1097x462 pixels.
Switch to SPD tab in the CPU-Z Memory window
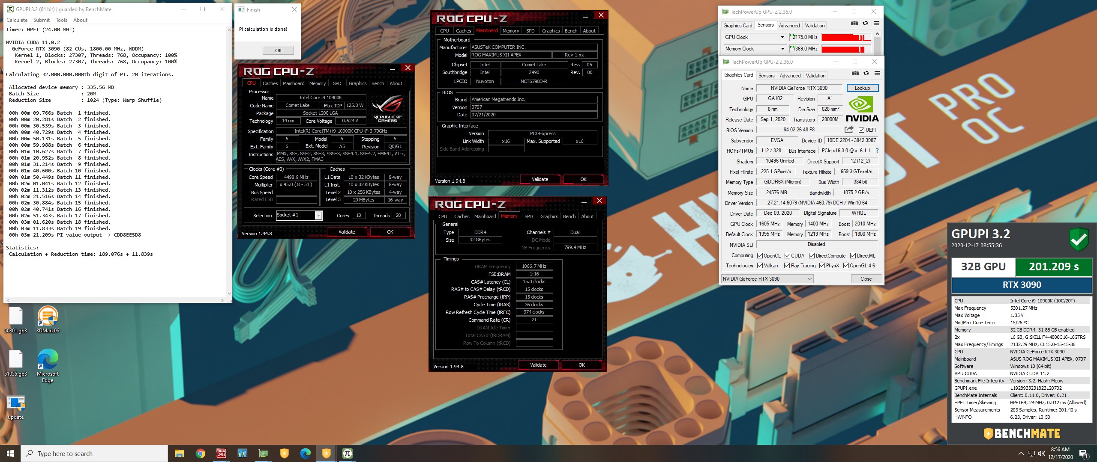[x=529, y=216]
